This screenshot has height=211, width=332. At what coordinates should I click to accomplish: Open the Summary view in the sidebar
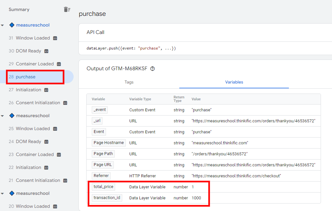click(19, 9)
